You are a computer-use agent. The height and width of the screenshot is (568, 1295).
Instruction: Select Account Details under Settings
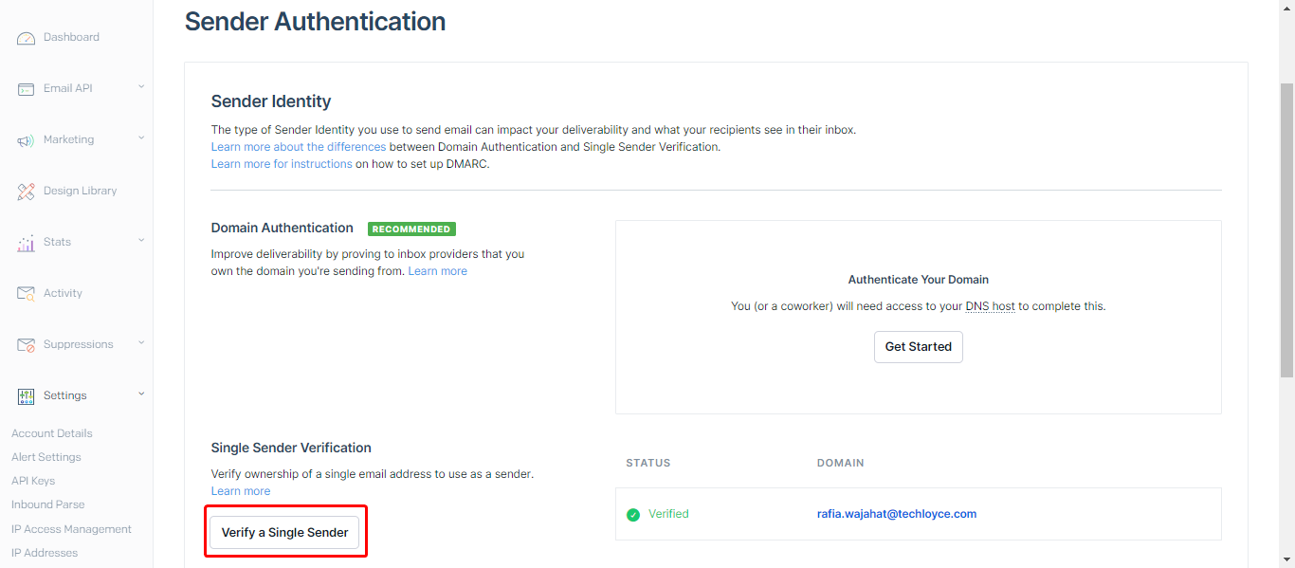52,433
